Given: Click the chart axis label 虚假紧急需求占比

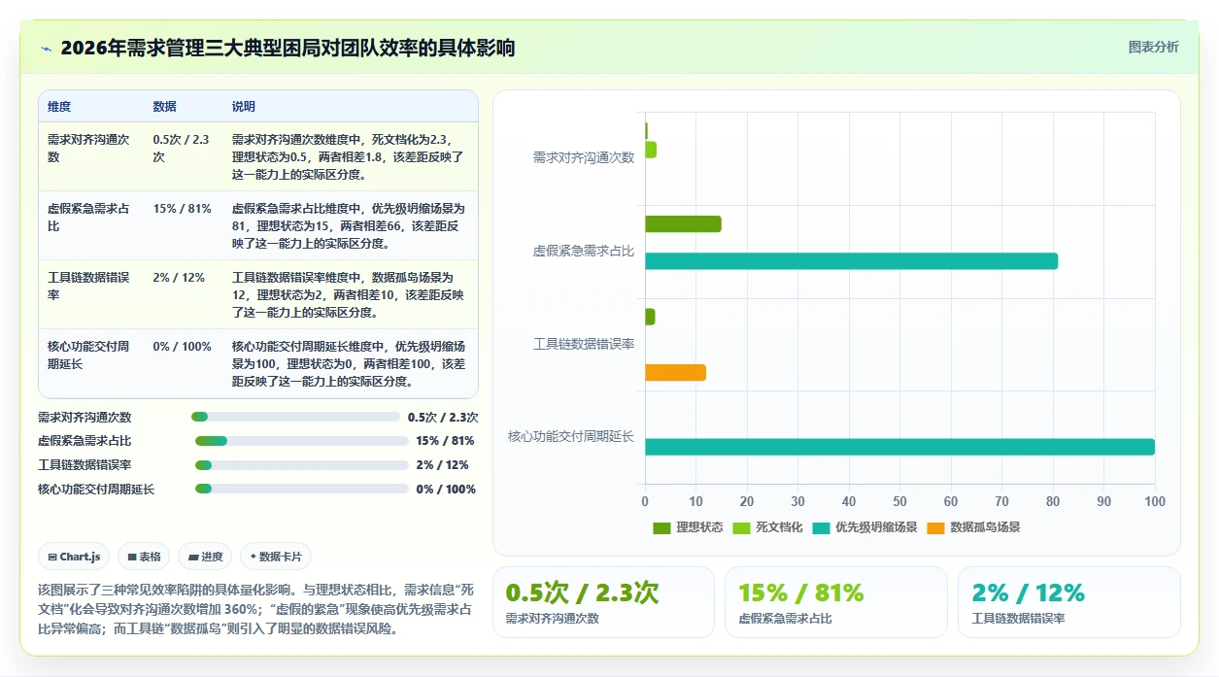Looking at the screenshot, I should pyautogui.click(x=584, y=251).
